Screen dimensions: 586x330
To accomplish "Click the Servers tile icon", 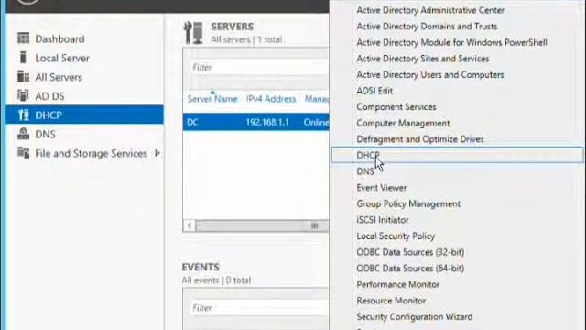I will (x=193, y=33).
